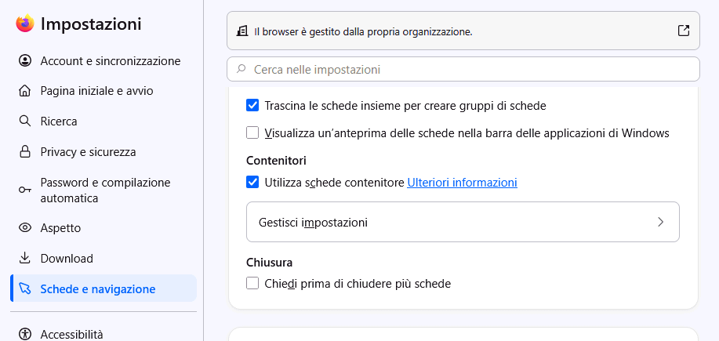Uncheck Utilizza schede contenitore checkbox
Image resolution: width=719 pixels, height=341 pixels.
click(x=252, y=182)
